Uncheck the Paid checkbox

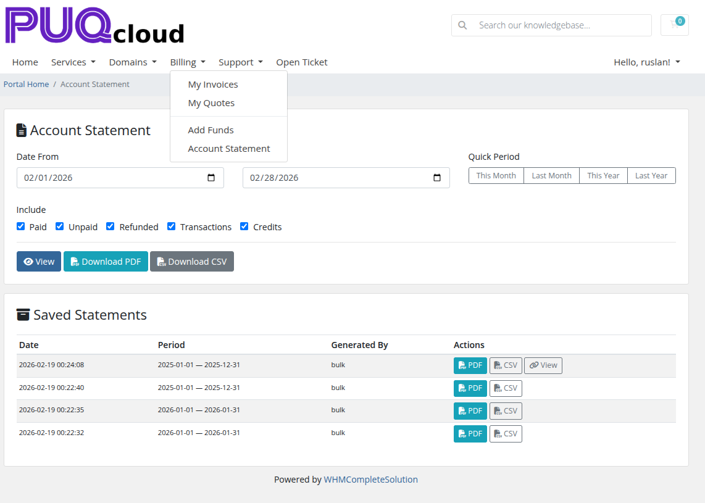pyautogui.click(x=21, y=227)
